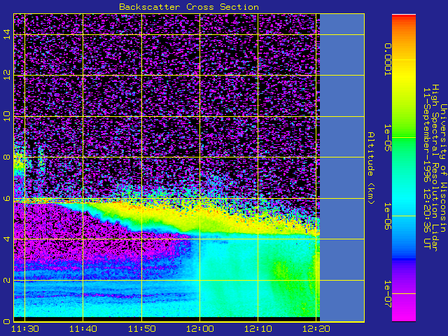The width and height of the screenshot is (448, 336).
Task: Click the 12:20 time axis label
Action: [316, 329]
